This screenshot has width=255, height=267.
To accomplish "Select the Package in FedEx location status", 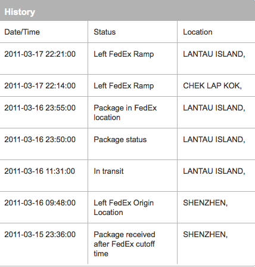I will (x=125, y=113).
